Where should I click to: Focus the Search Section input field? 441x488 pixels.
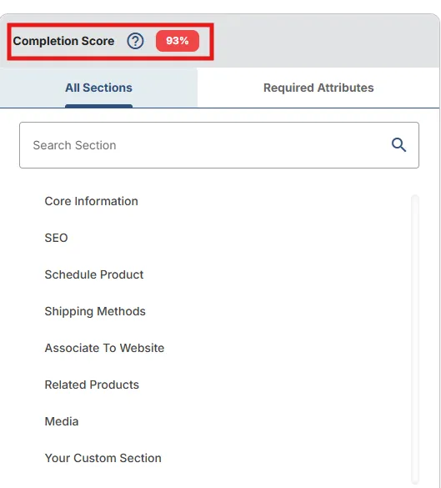(219, 145)
